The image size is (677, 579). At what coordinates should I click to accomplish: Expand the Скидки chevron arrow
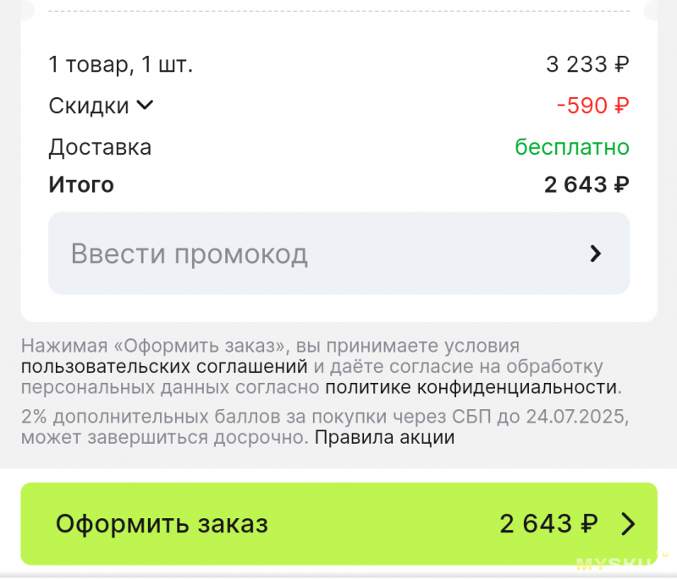(145, 105)
